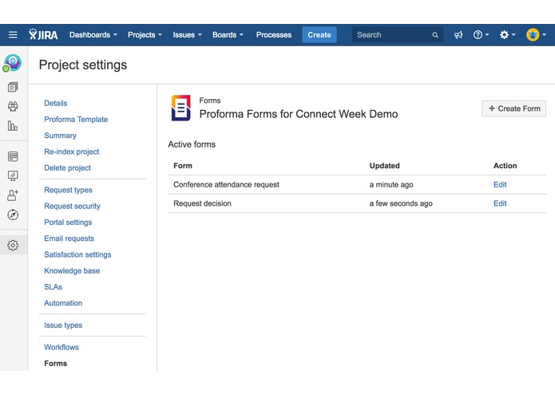Click the Create Form button
555x394 pixels.
click(x=514, y=108)
